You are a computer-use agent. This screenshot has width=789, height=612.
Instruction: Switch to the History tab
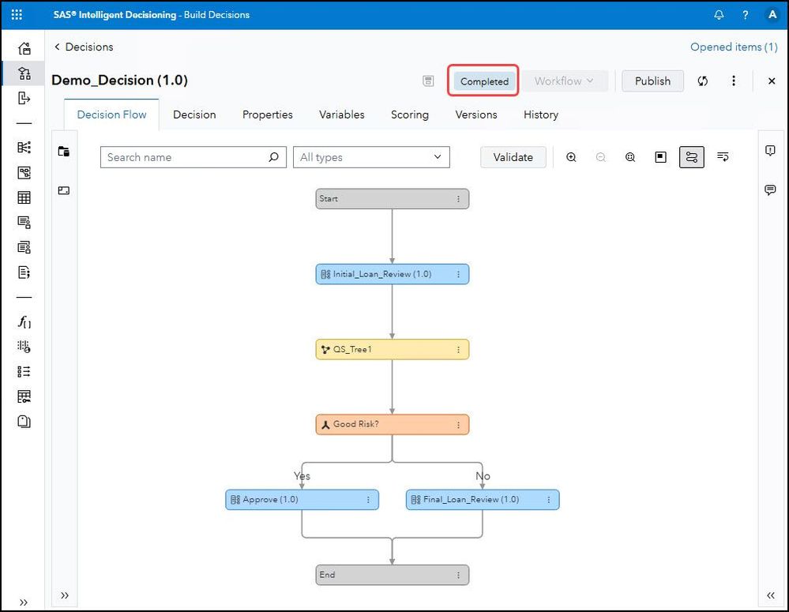coord(541,115)
